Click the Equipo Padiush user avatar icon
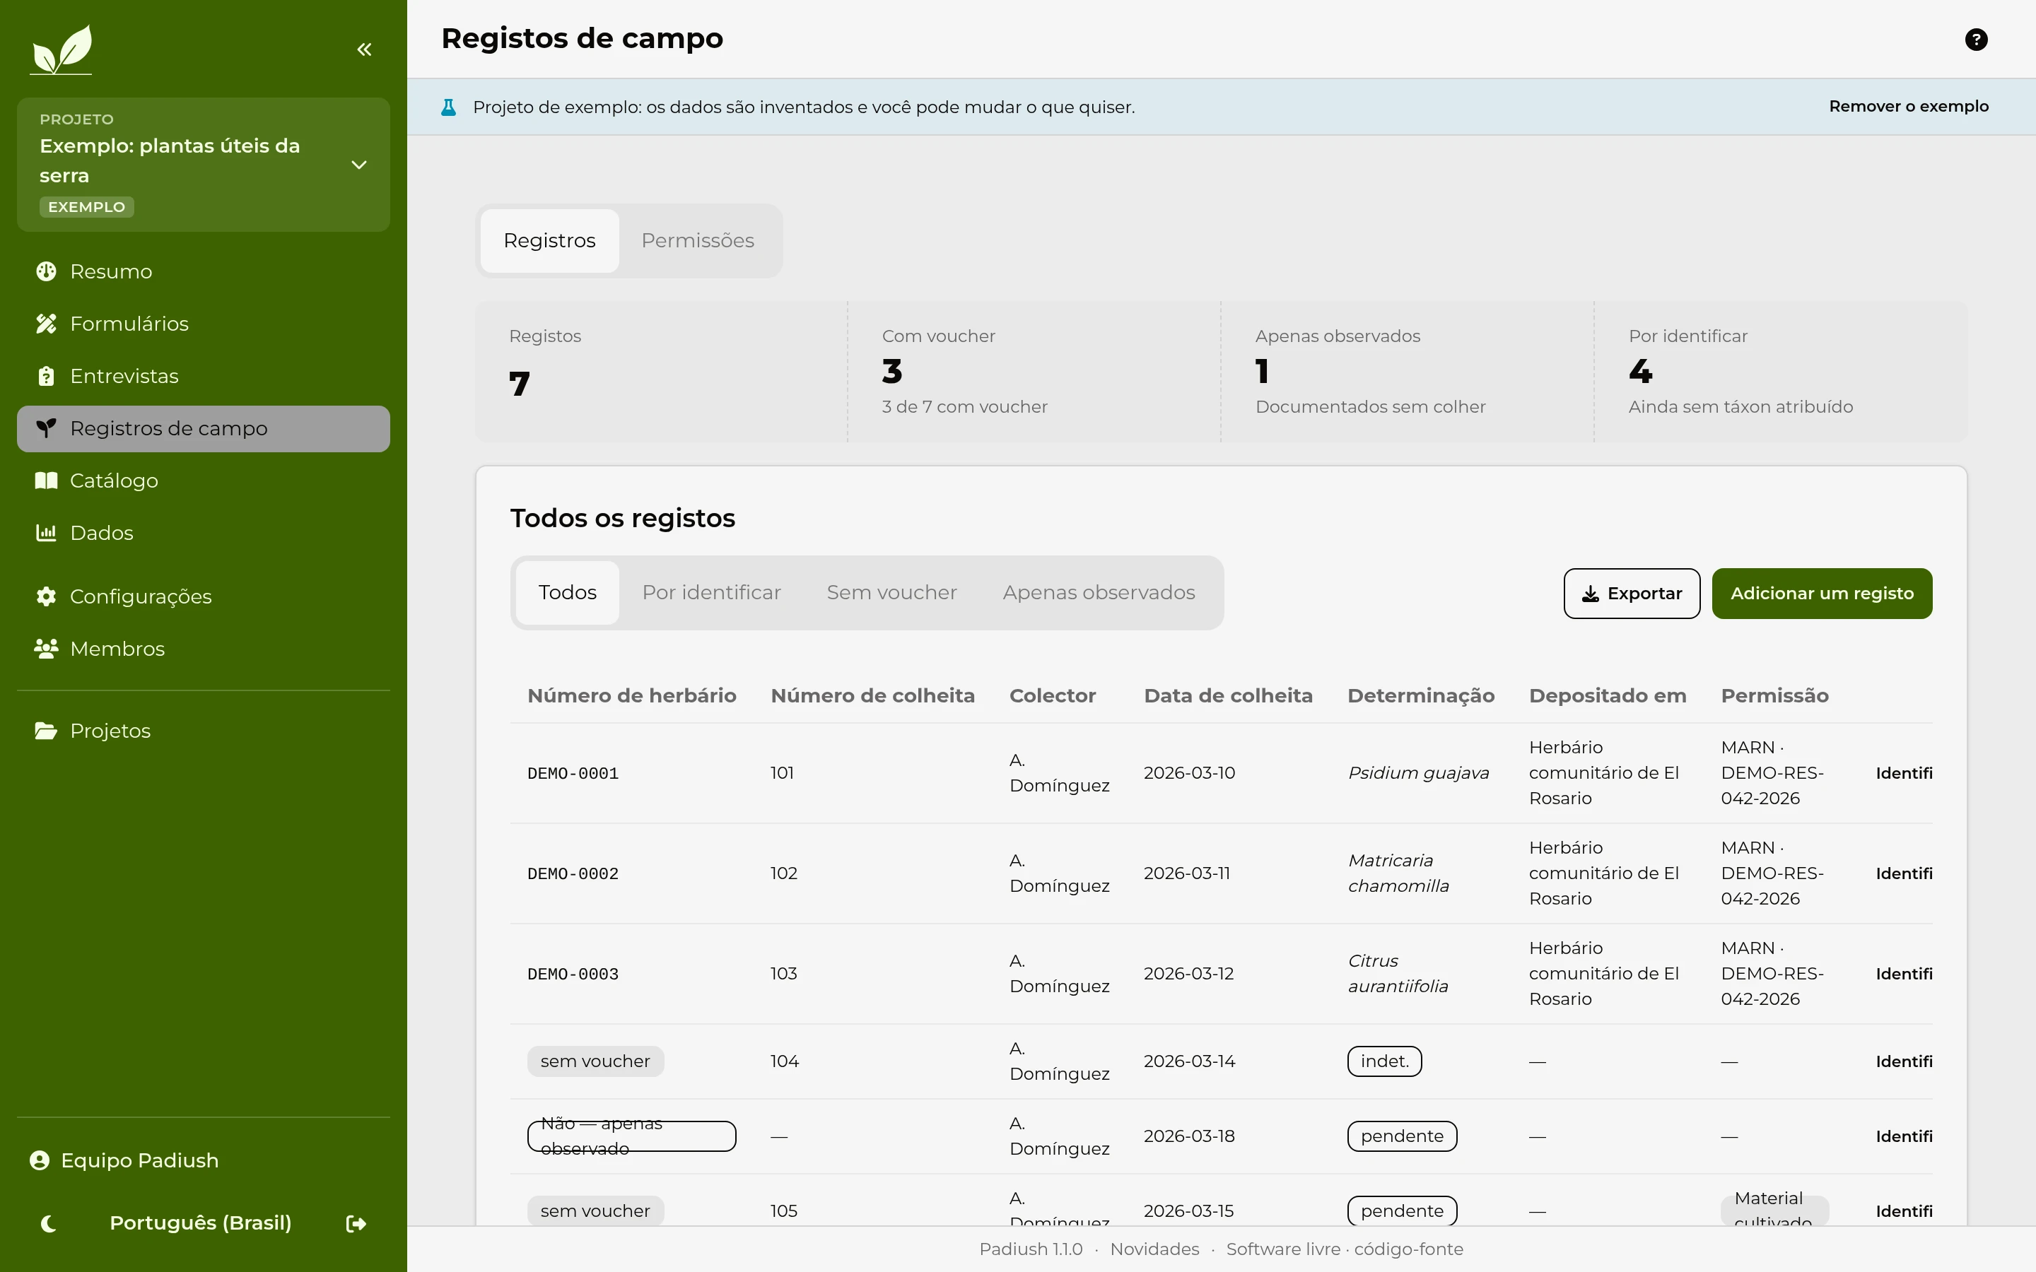Image resolution: width=2036 pixels, height=1272 pixels. click(40, 1161)
